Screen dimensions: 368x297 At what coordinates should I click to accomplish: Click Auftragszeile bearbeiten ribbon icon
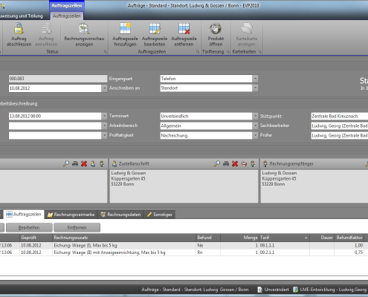point(155,29)
